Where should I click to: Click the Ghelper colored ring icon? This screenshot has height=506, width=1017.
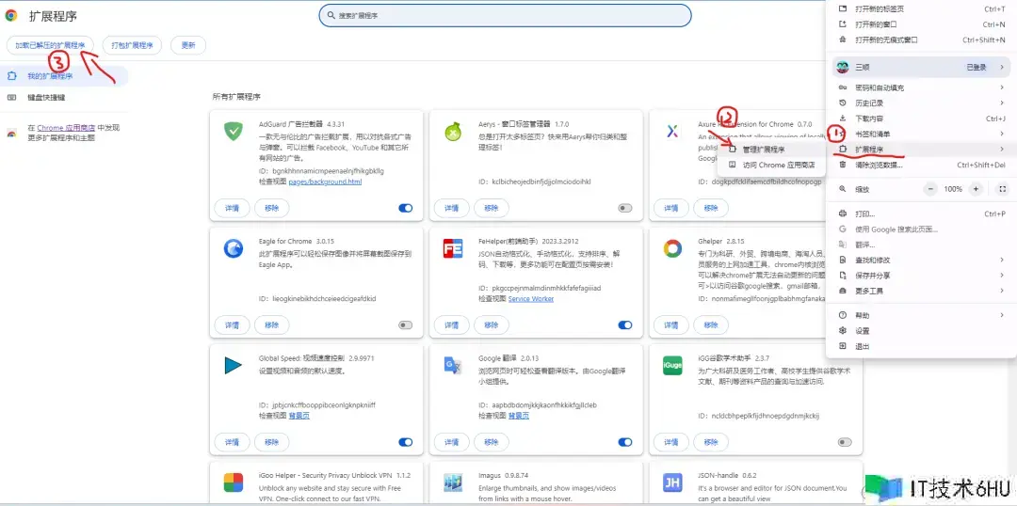click(x=672, y=248)
